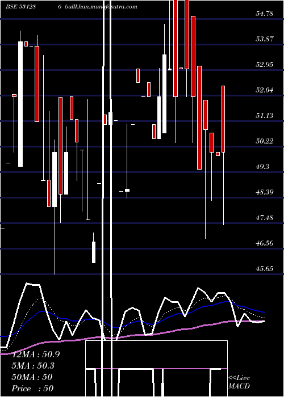Select the 47.48 price axis label

[x=265, y=217]
